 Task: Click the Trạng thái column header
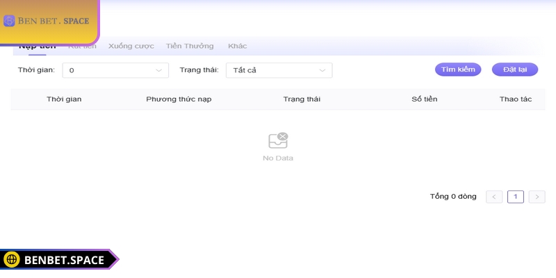(x=302, y=99)
